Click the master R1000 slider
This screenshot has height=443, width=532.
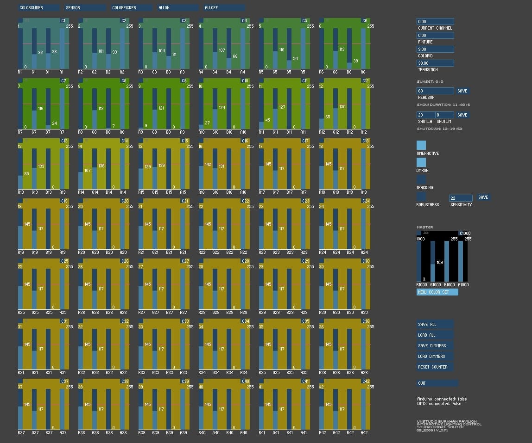418,261
